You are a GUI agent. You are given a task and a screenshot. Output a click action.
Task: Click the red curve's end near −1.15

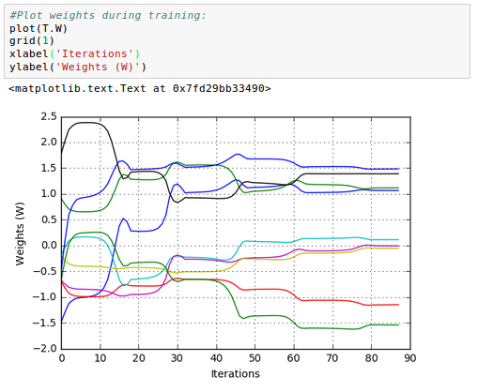[398, 305]
